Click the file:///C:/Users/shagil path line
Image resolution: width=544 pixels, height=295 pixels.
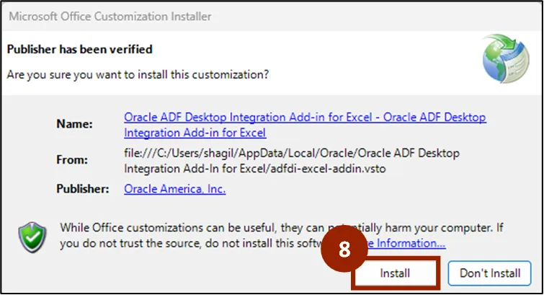click(x=291, y=153)
